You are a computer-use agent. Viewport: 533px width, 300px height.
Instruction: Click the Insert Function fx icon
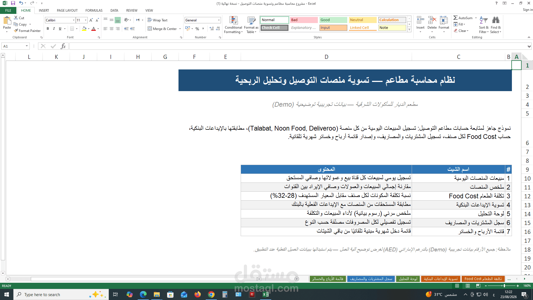[63, 46]
